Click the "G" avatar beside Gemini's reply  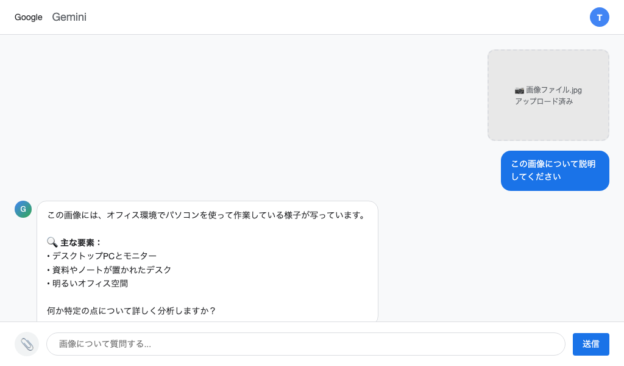coord(23,209)
